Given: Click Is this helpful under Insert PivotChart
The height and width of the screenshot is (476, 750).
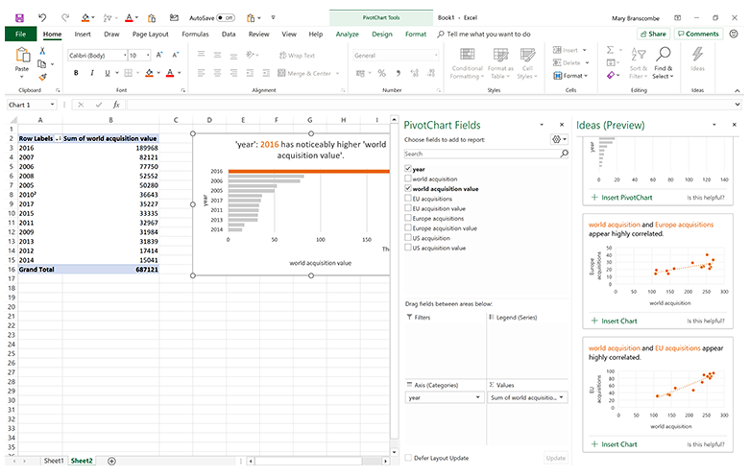Looking at the screenshot, I should tap(706, 198).
